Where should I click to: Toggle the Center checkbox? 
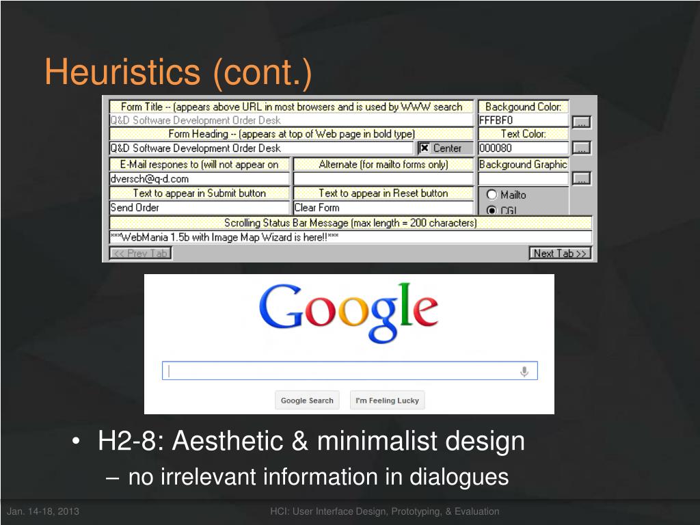click(425, 148)
